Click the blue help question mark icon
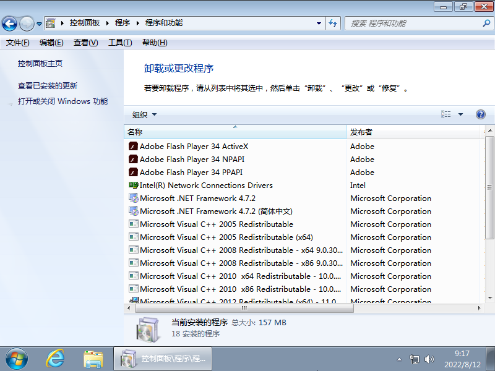 [x=481, y=114]
